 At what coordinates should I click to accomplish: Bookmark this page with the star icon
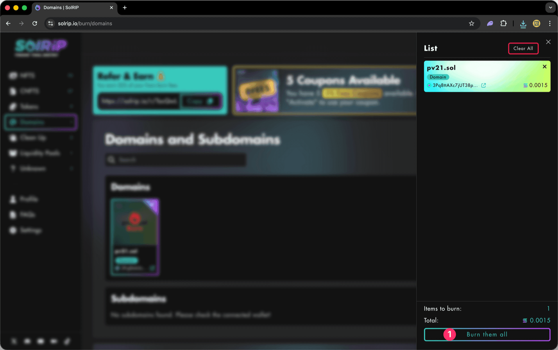(x=471, y=24)
